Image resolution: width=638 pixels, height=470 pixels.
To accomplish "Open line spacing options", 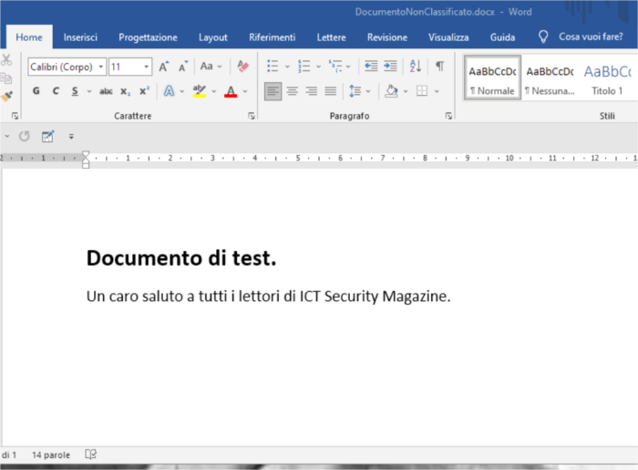I will (x=355, y=91).
